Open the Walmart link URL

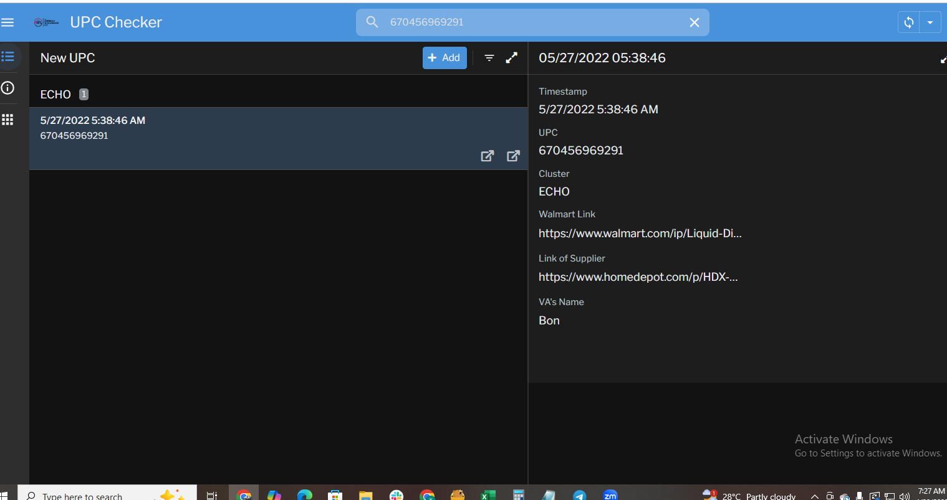pyautogui.click(x=640, y=233)
